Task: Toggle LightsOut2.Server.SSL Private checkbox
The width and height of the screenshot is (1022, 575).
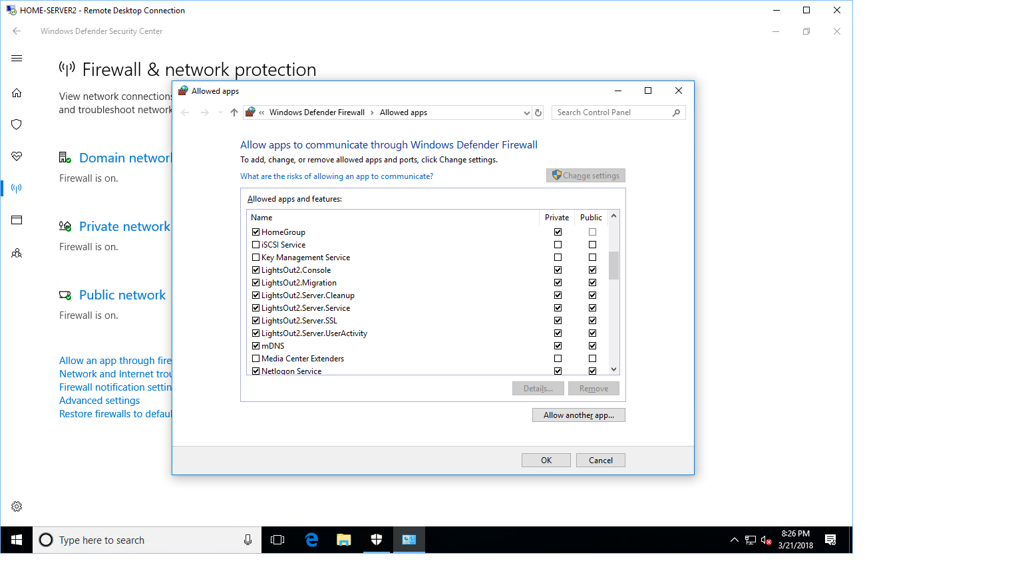Action: [x=558, y=321]
